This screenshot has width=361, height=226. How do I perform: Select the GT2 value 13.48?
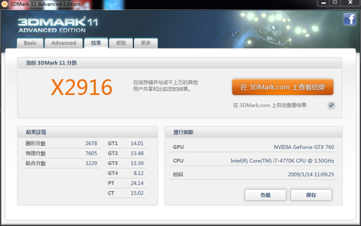tap(137, 153)
